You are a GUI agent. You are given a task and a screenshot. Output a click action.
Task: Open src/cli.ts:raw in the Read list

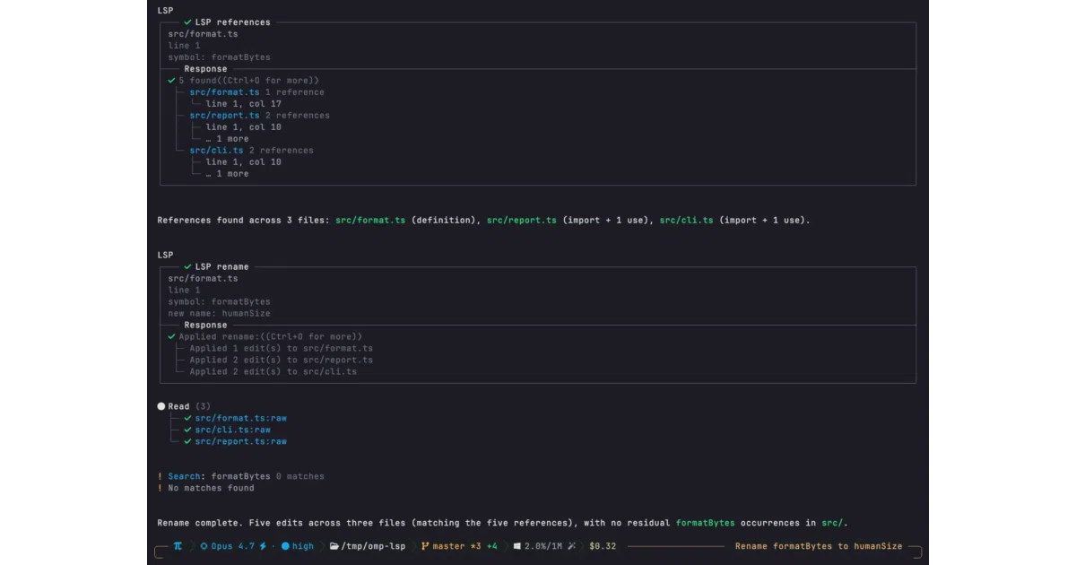click(x=233, y=430)
